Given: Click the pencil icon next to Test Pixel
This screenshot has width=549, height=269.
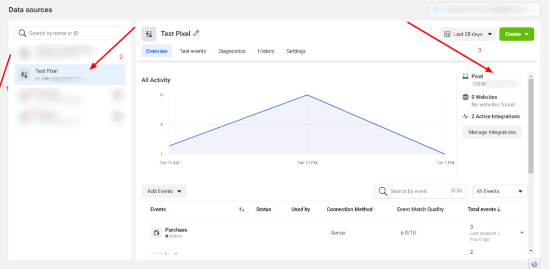Looking at the screenshot, I should (197, 34).
